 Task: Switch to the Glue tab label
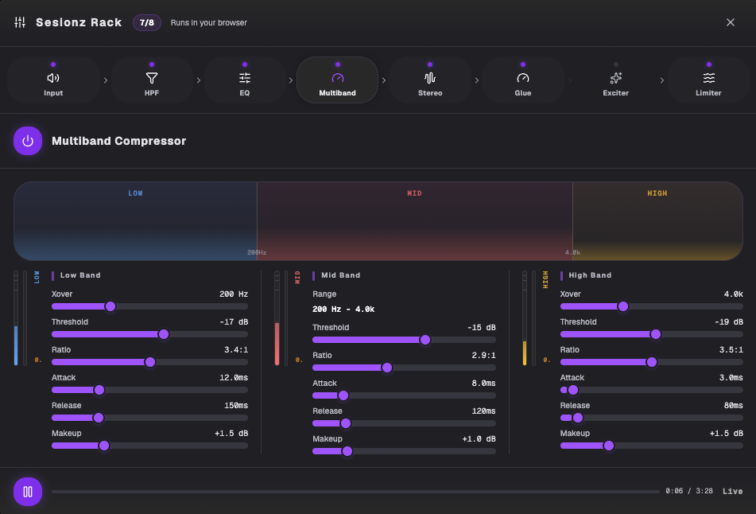click(x=522, y=92)
